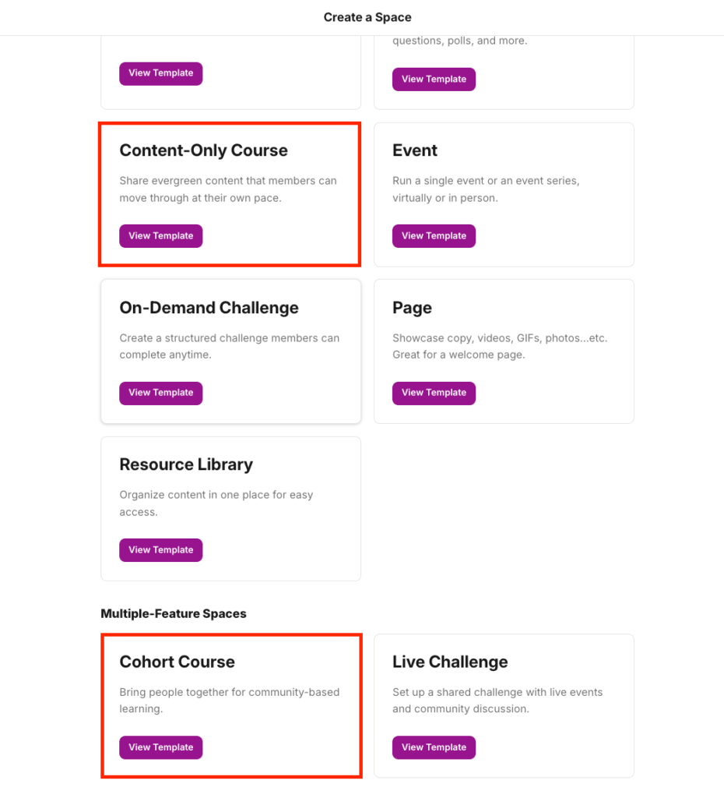The width and height of the screenshot is (724, 798).
Task: Click View Template below "questions, polls, and more"
Action: pos(434,79)
